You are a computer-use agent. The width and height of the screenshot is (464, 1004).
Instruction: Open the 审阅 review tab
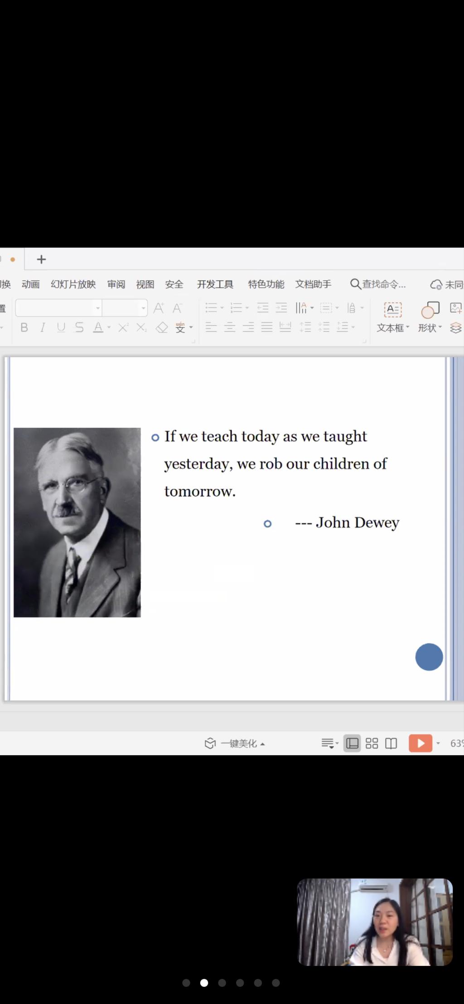pos(116,284)
